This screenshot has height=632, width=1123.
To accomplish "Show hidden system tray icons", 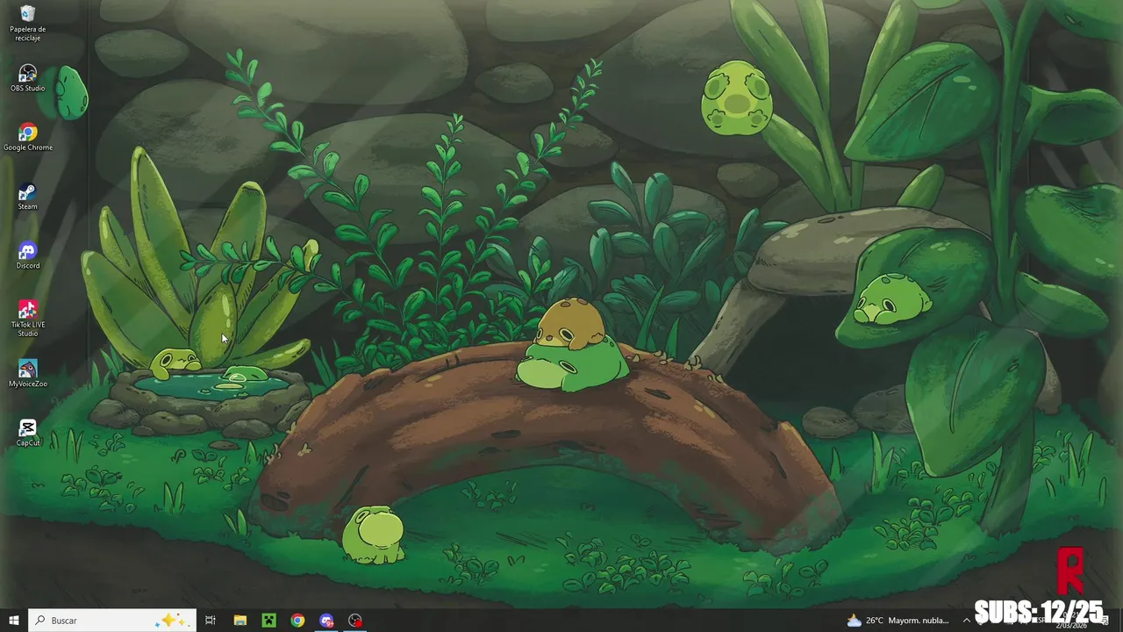I will pyautogui.click(x=966, y=621).
